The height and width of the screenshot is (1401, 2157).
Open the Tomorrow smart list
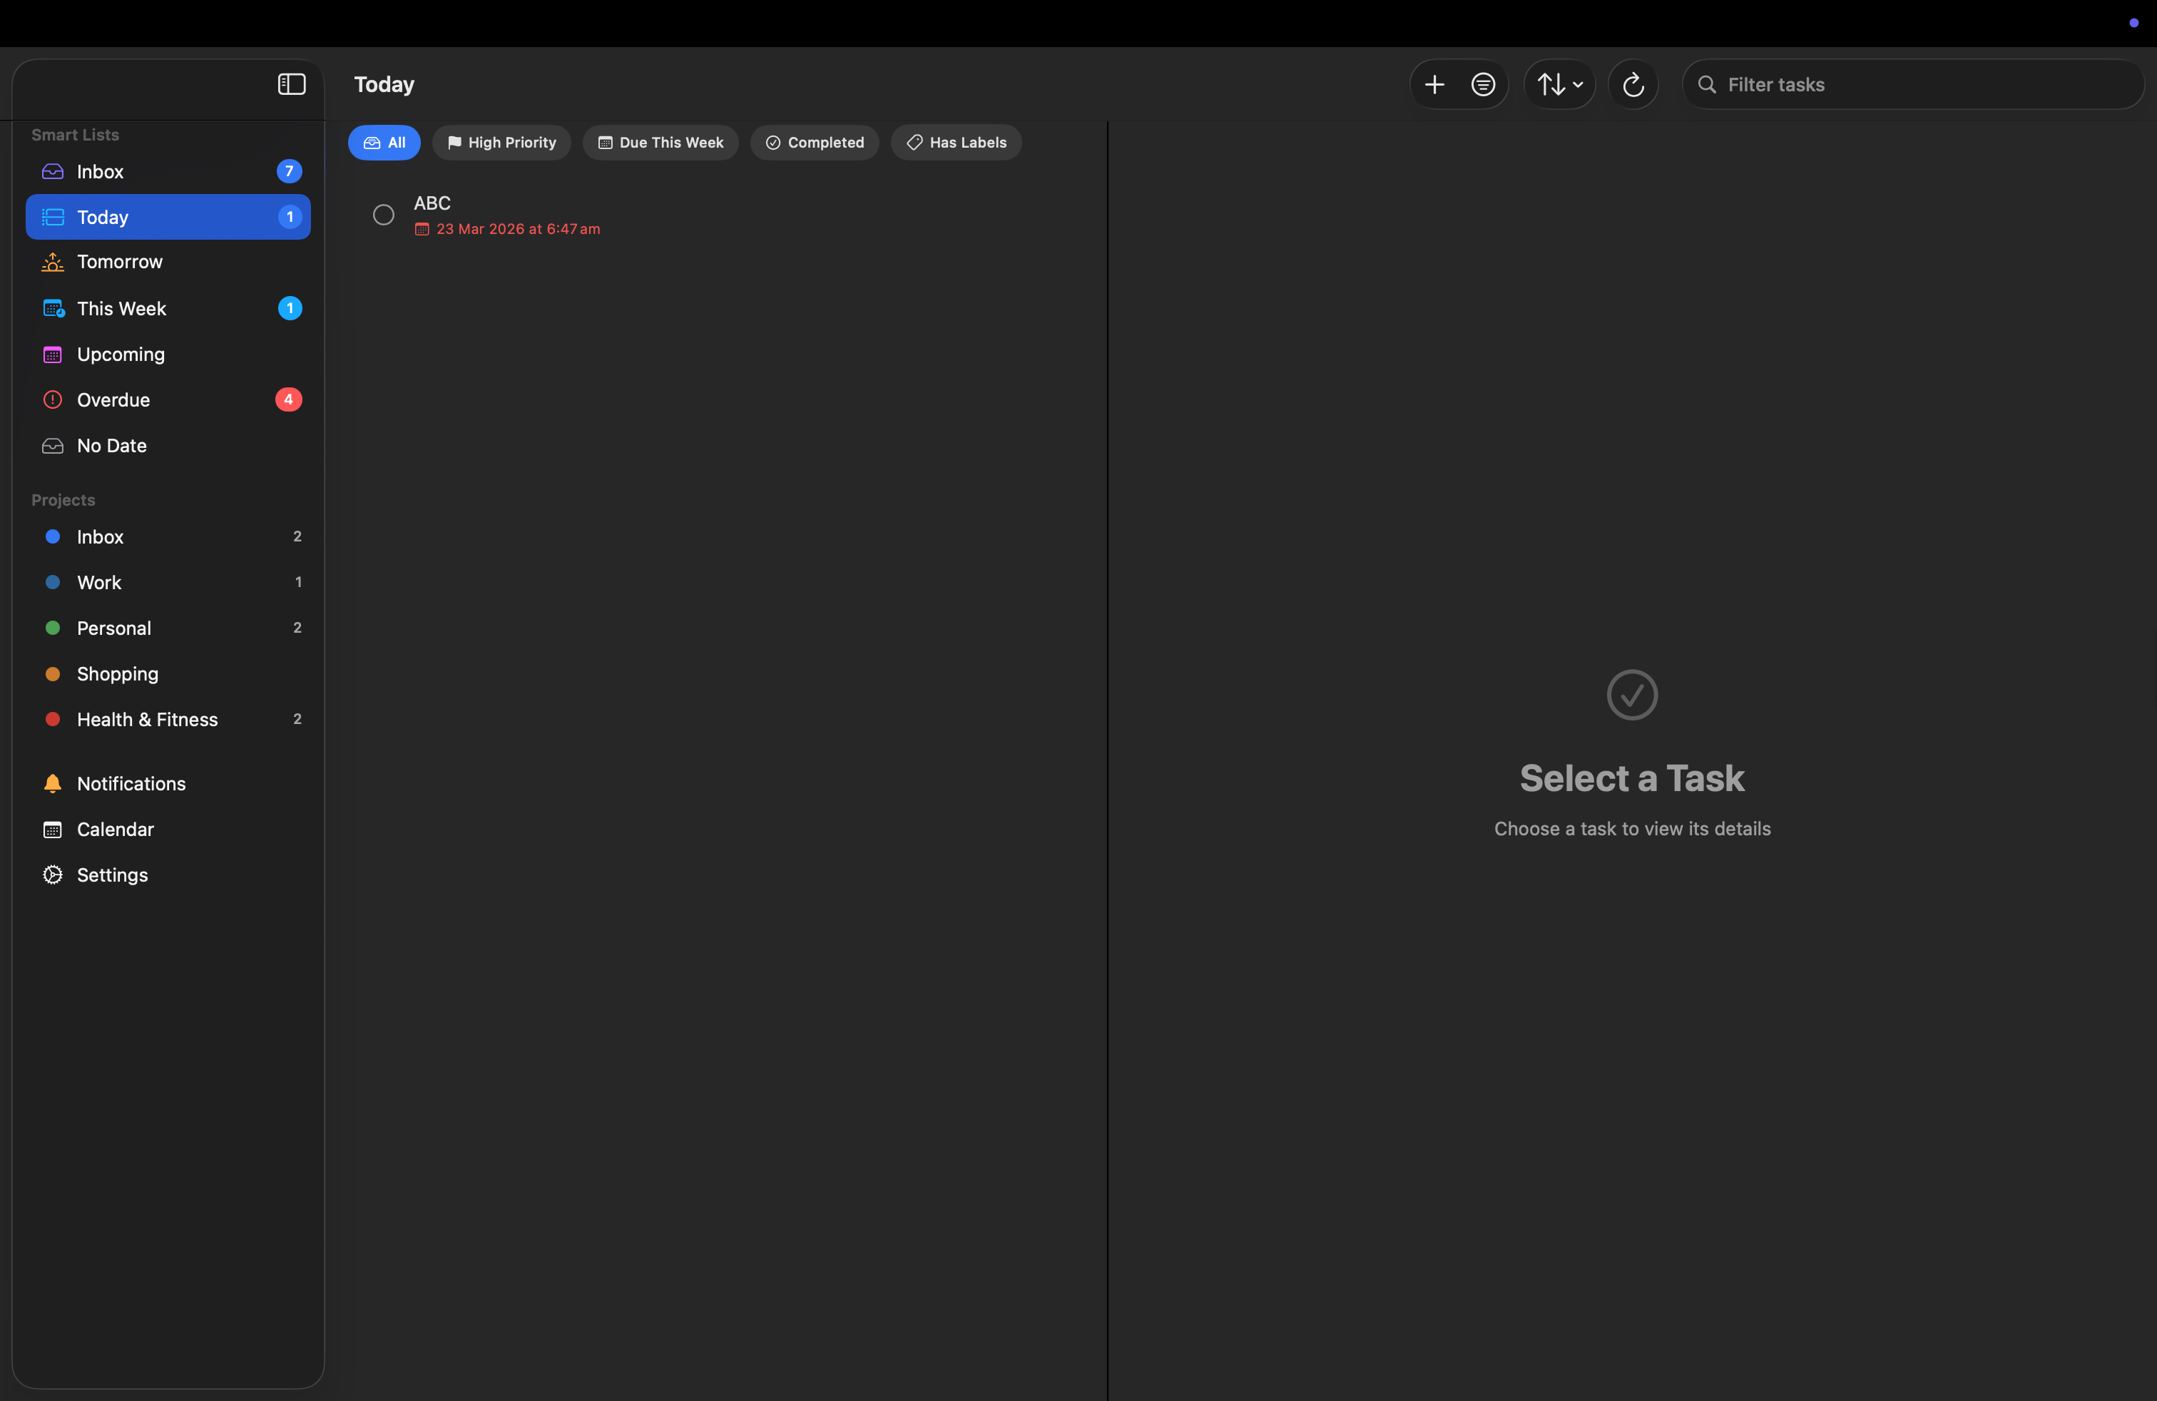pos(168,262)
